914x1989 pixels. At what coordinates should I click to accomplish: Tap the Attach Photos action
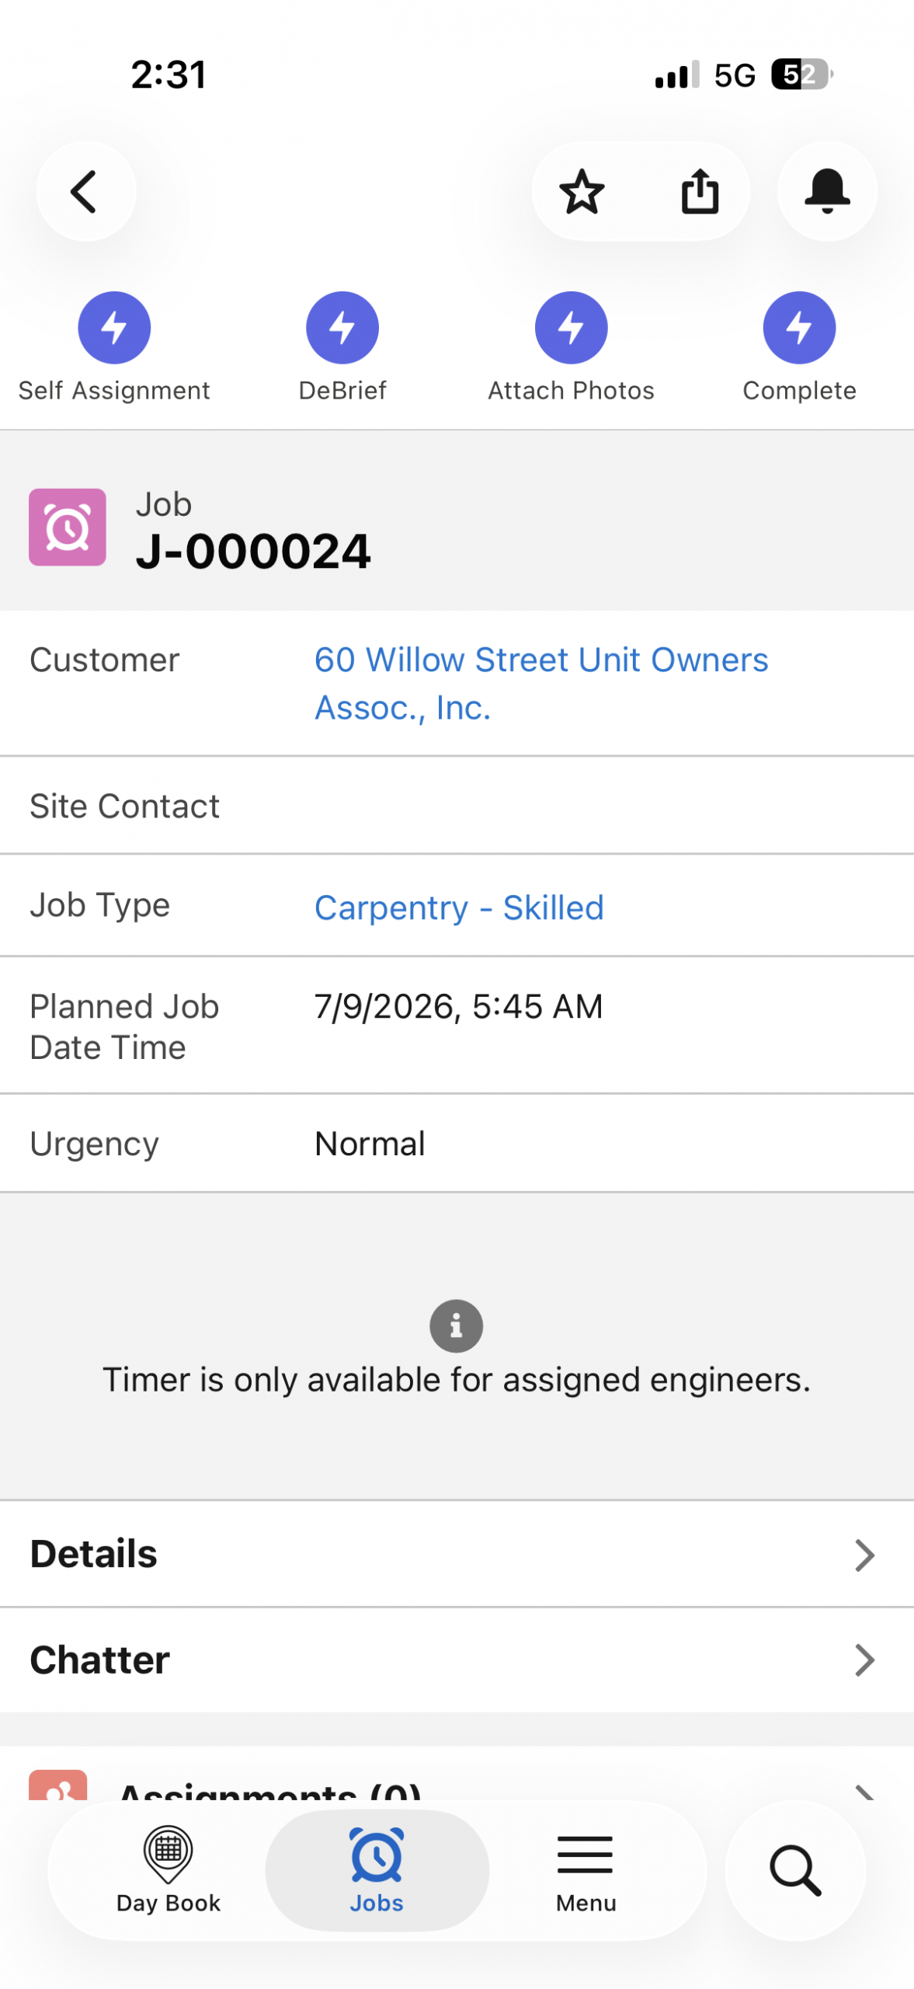(x=571, y=327)
